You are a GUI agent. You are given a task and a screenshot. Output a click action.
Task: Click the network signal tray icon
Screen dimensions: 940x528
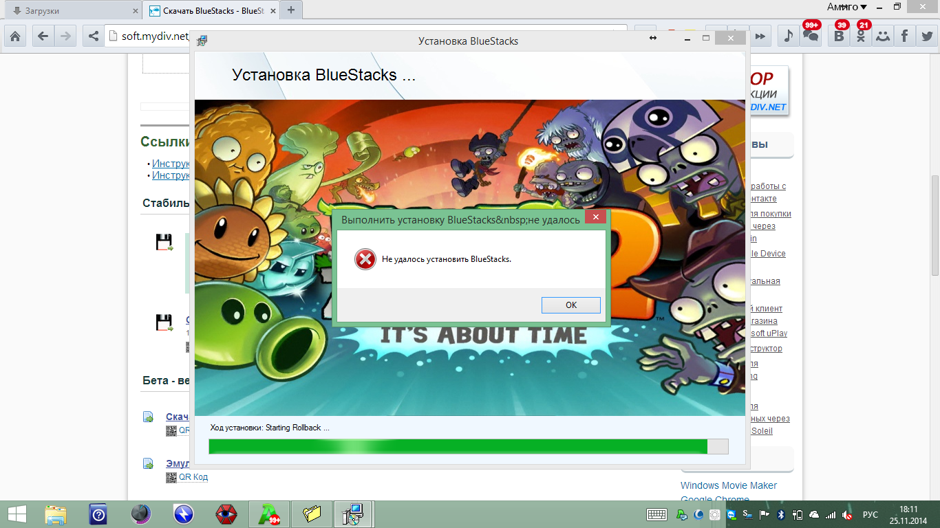pos(831,514)
